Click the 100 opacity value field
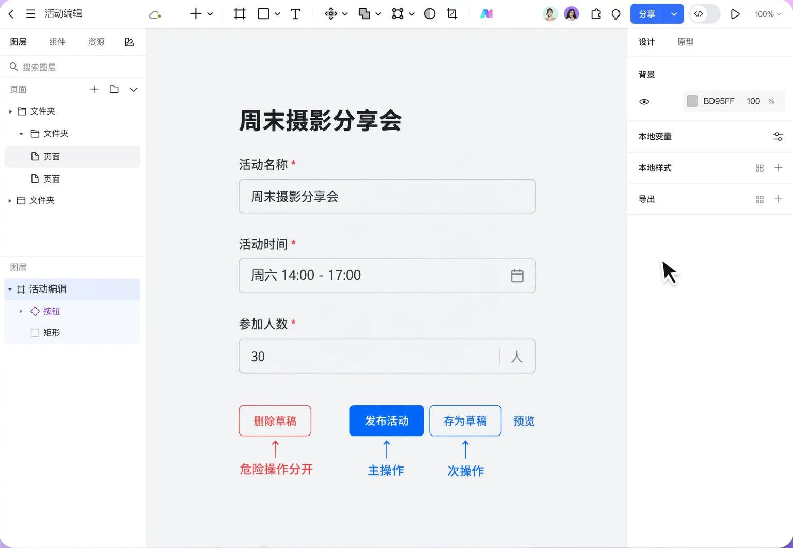 753,101
